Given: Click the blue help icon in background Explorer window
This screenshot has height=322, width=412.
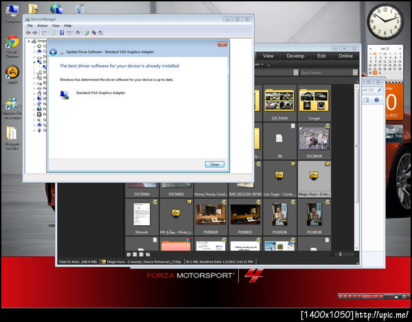Looking at the screenshot, I should [x=376, y=100].
